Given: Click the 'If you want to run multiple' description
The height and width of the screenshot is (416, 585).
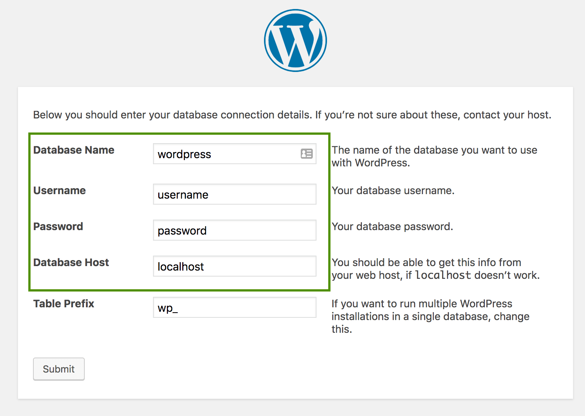Looking at the screenshot, I should 430,316.
